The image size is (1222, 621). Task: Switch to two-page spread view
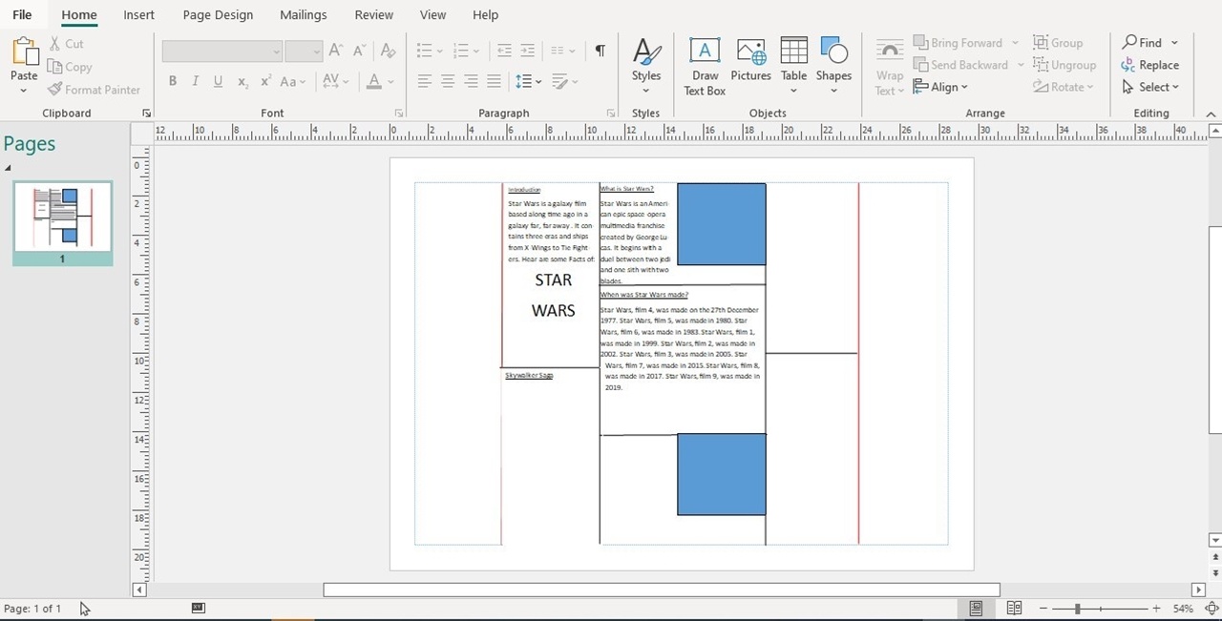[1014, 608]
